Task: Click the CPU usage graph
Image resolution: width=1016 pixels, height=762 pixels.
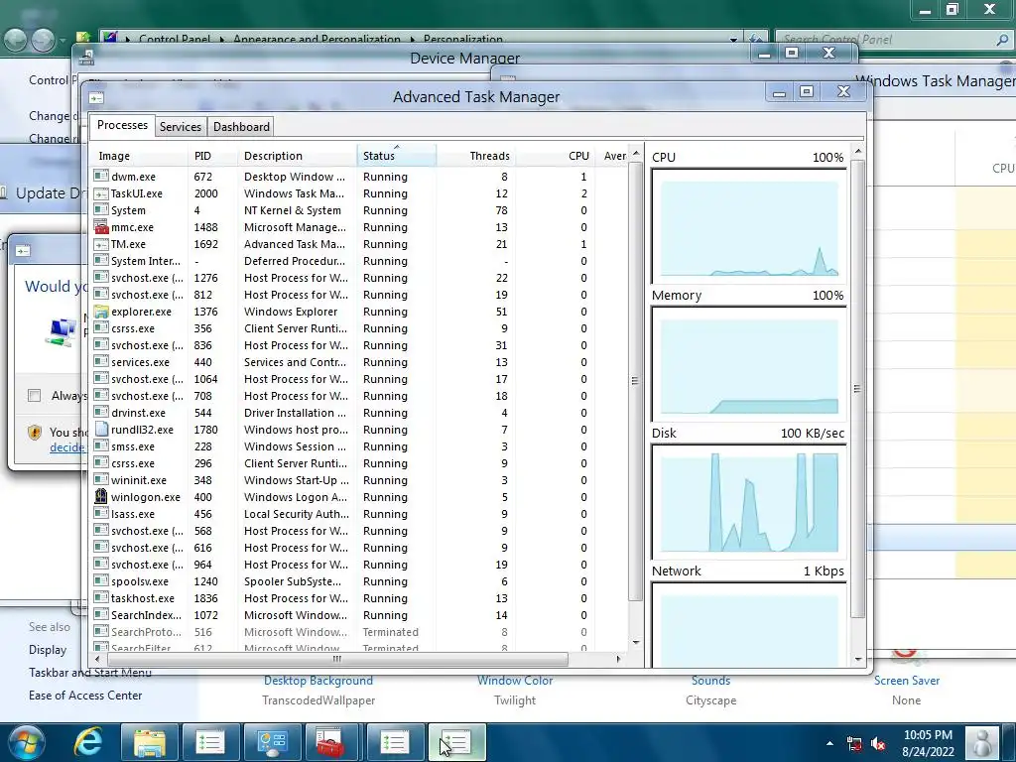Action: (x=748, y=226)
